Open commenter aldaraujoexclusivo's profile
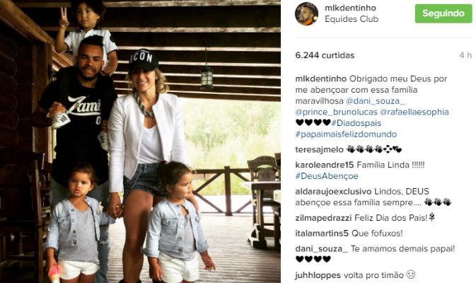This screenshot has width=476, height=283. pyautogui.click(x=333, y=192)
